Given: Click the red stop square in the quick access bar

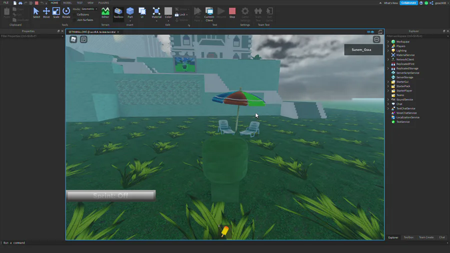Looking at the screenshot, I should (x=36, y=3).
